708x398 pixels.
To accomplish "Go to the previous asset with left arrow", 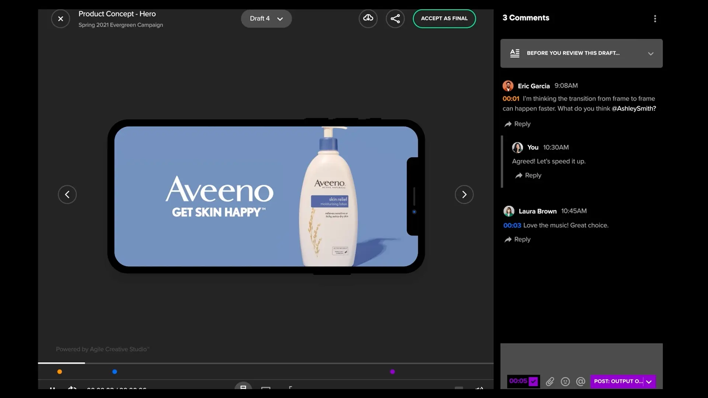I will (x=67, y=194).
